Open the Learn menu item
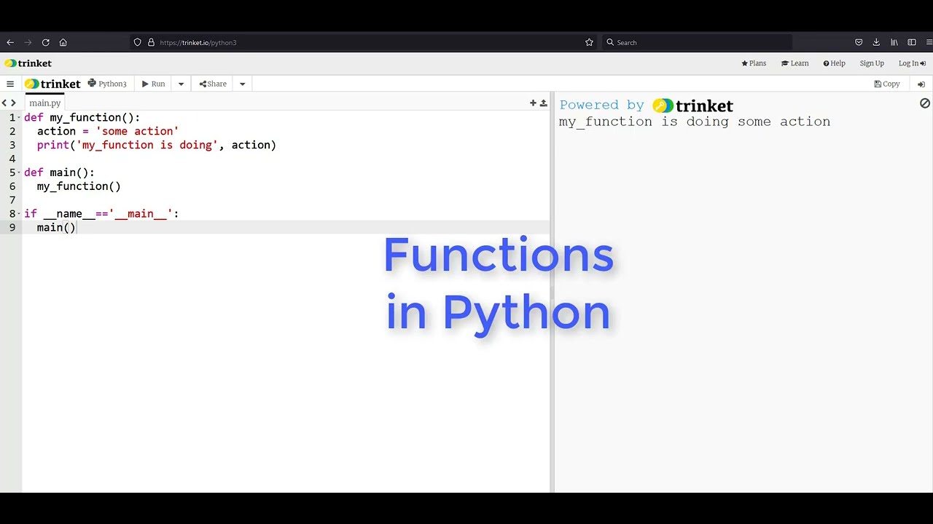This screenshot has height=524, width=933. click(x=795, y=63)
